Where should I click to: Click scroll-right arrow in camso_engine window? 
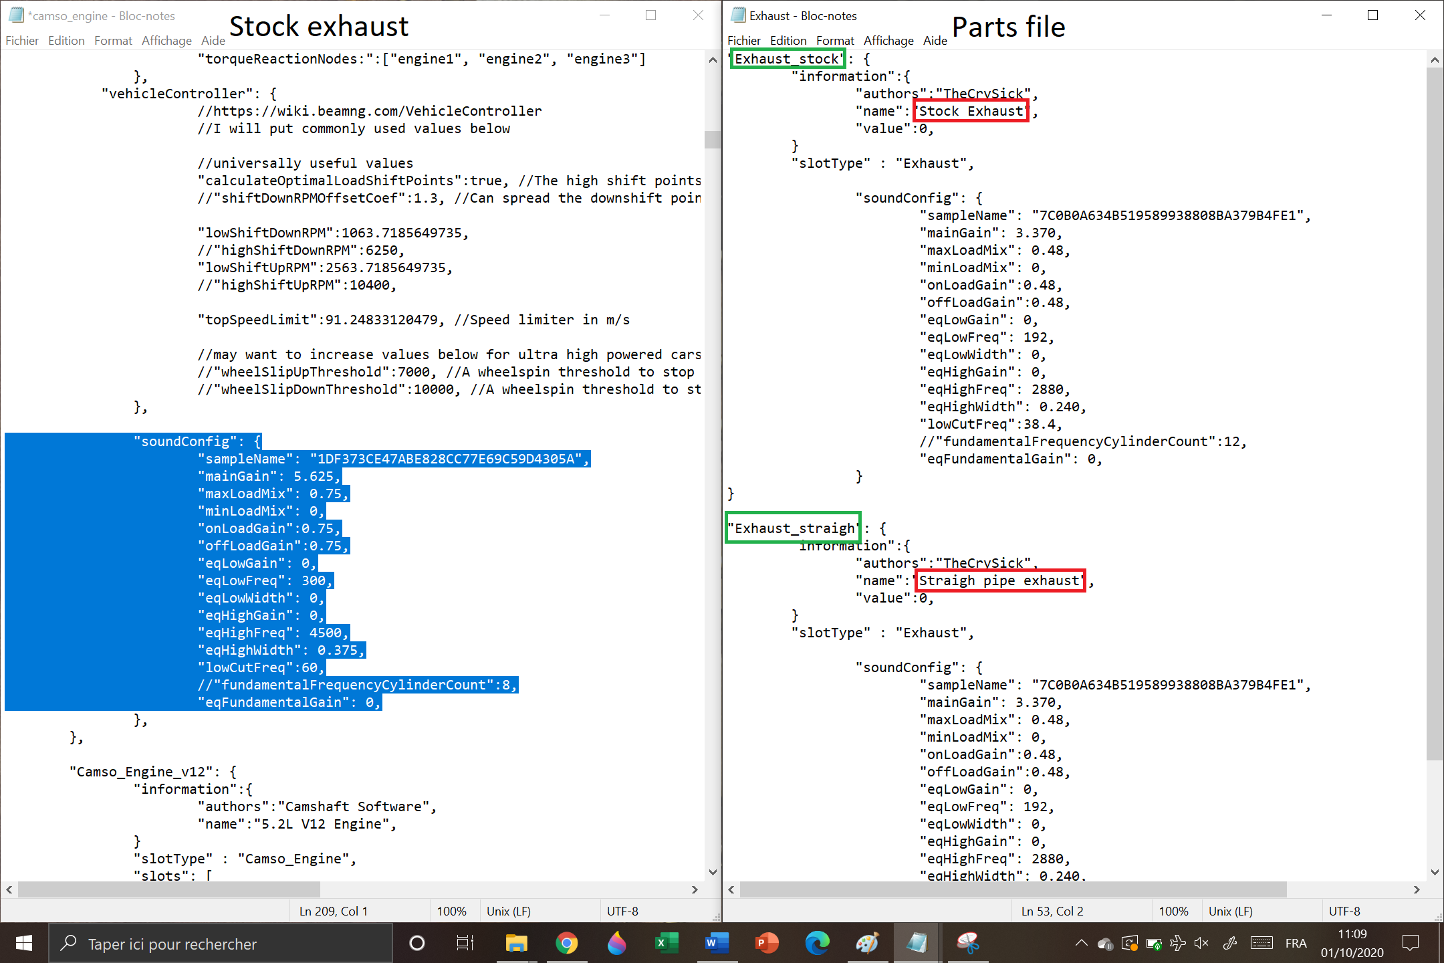pos(695,889)
